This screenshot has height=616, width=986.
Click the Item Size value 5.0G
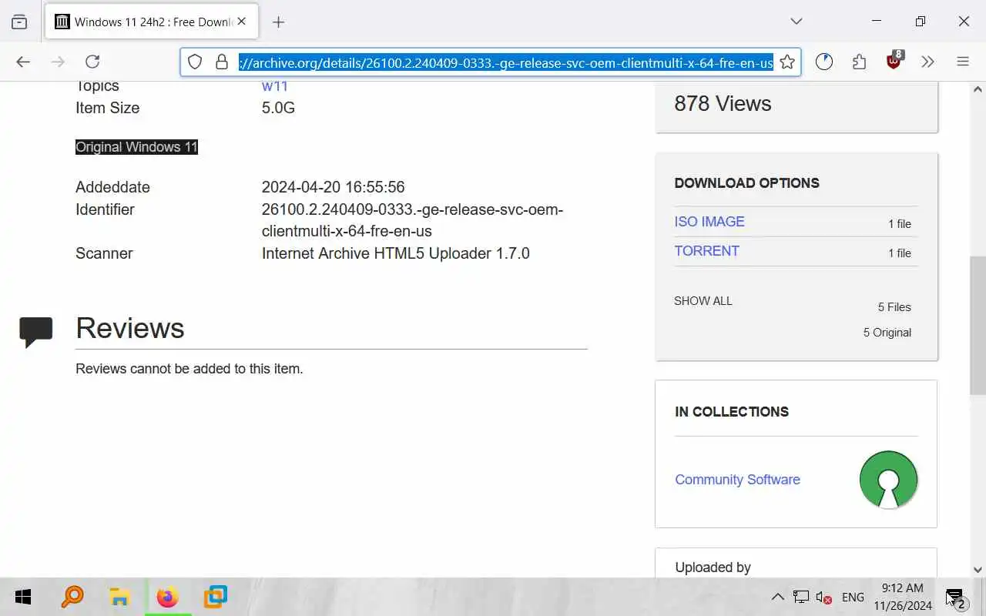click(278, 108)
